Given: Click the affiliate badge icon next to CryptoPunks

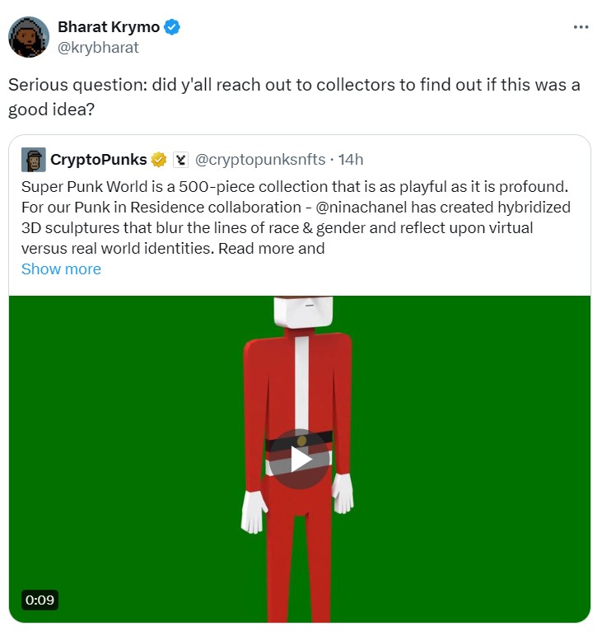Looking at the screenshot, I should pyautogui.click(x=180, y=160).
